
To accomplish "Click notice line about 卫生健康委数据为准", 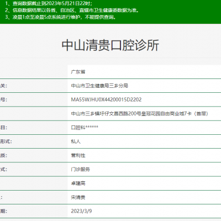I will [72, 10].
